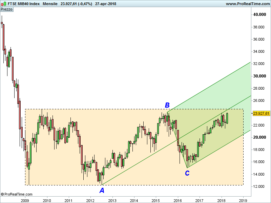Viewport: 271px width, 203px height.
Task: Click the 2017 label on time axis
Action: (x=200, y=201)
